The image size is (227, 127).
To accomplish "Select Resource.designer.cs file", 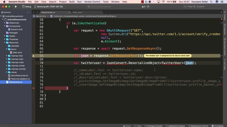I will 19,79.
